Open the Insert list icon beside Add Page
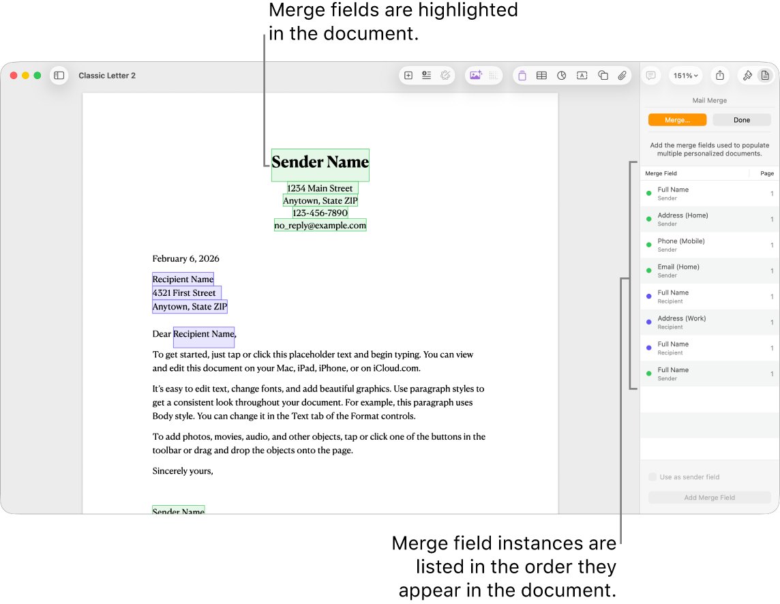Screen dimensions: 780x604 (x=426, y=76)
